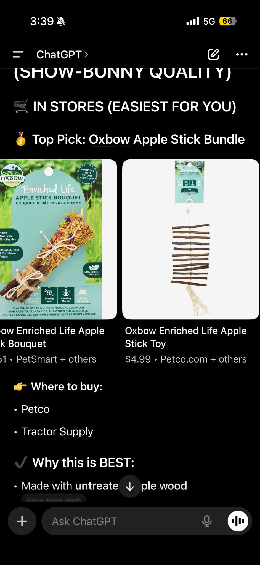Open the sidebar menu icon

point(18,54)
